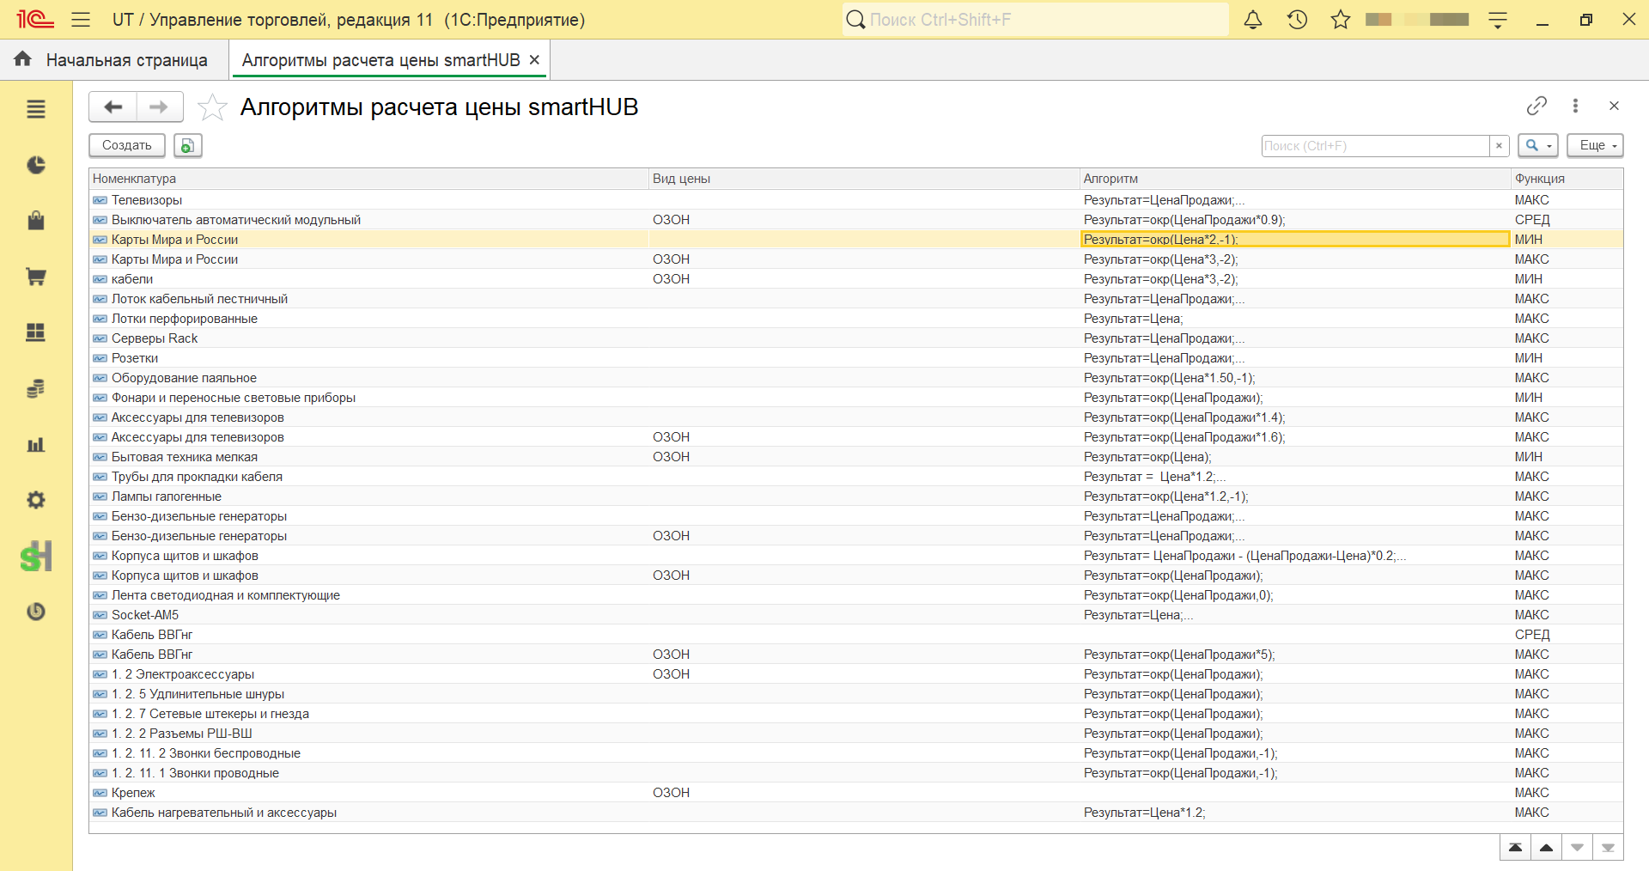Select Серверы Rack row
Viewport: 1649px width, 871px height.
pos(856,338)
